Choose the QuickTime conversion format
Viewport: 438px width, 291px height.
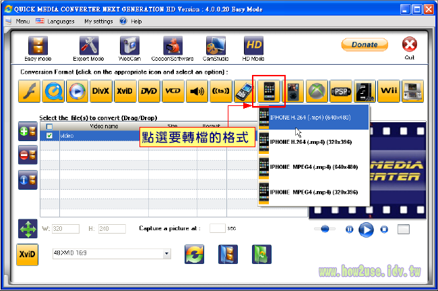coord(54,90)
